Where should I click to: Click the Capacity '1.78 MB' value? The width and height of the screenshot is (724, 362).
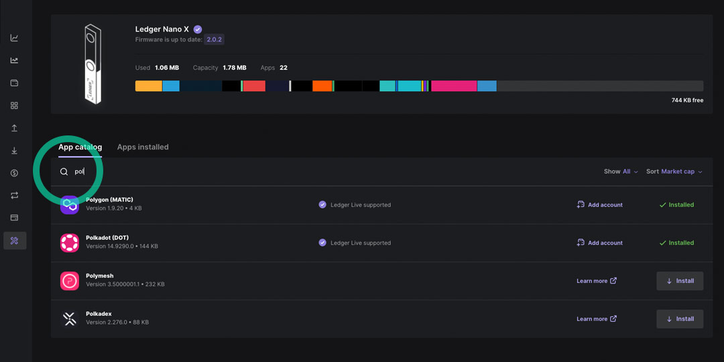(x=235, y=68)
